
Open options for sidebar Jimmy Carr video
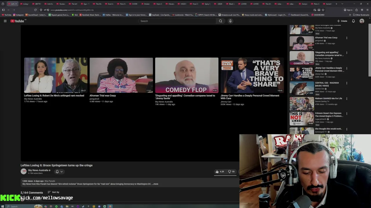click(347, 68)
